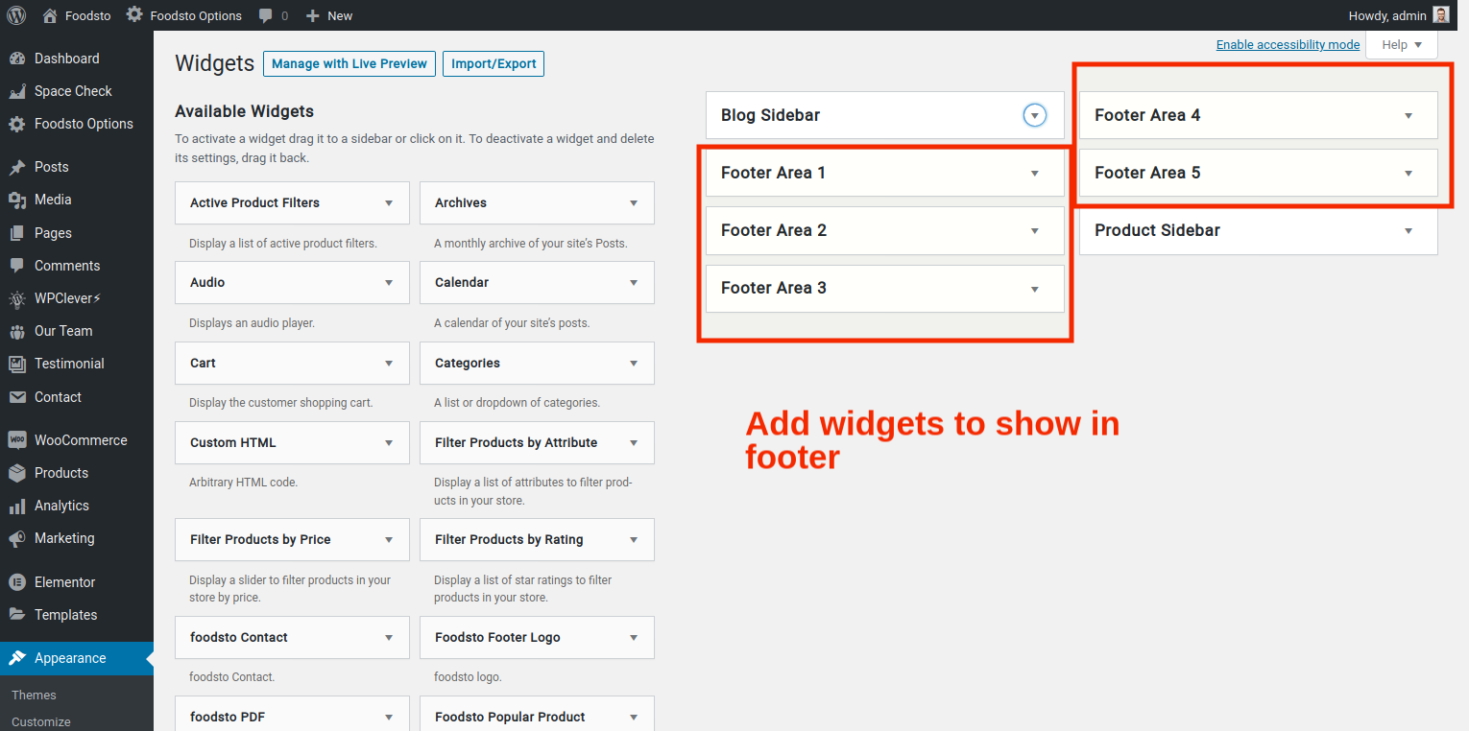
Task: Open the comments bubble icon in admin bar
Action: click(x=264, y=16)
